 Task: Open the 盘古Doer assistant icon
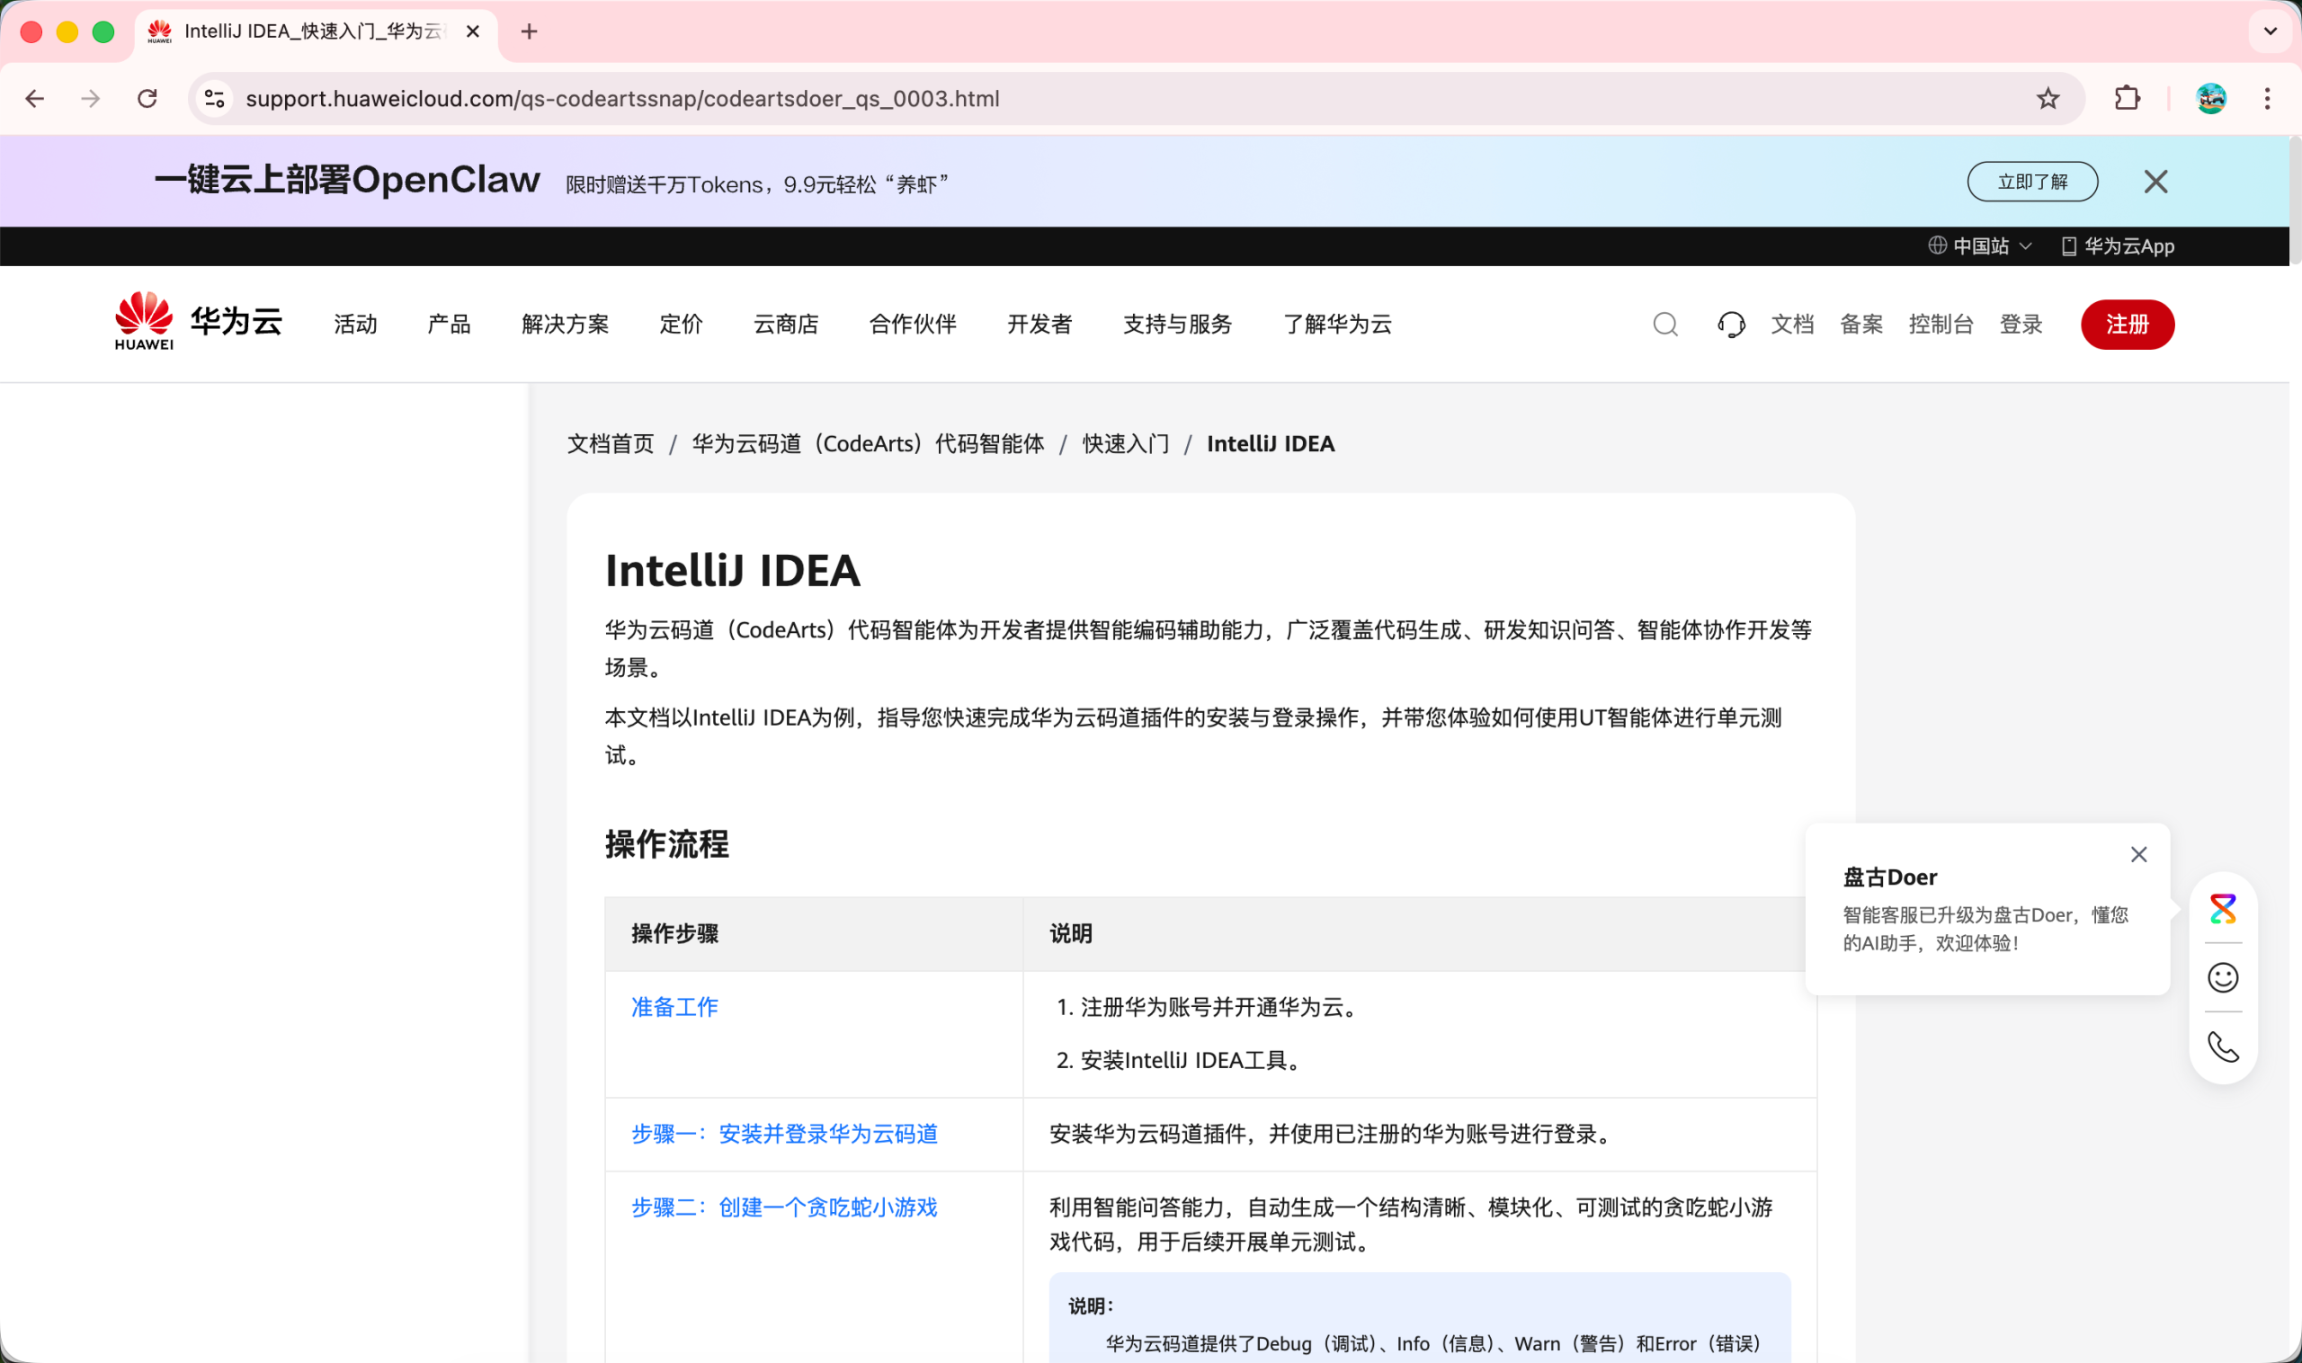pyautogui.click(x=2222, y=908)
